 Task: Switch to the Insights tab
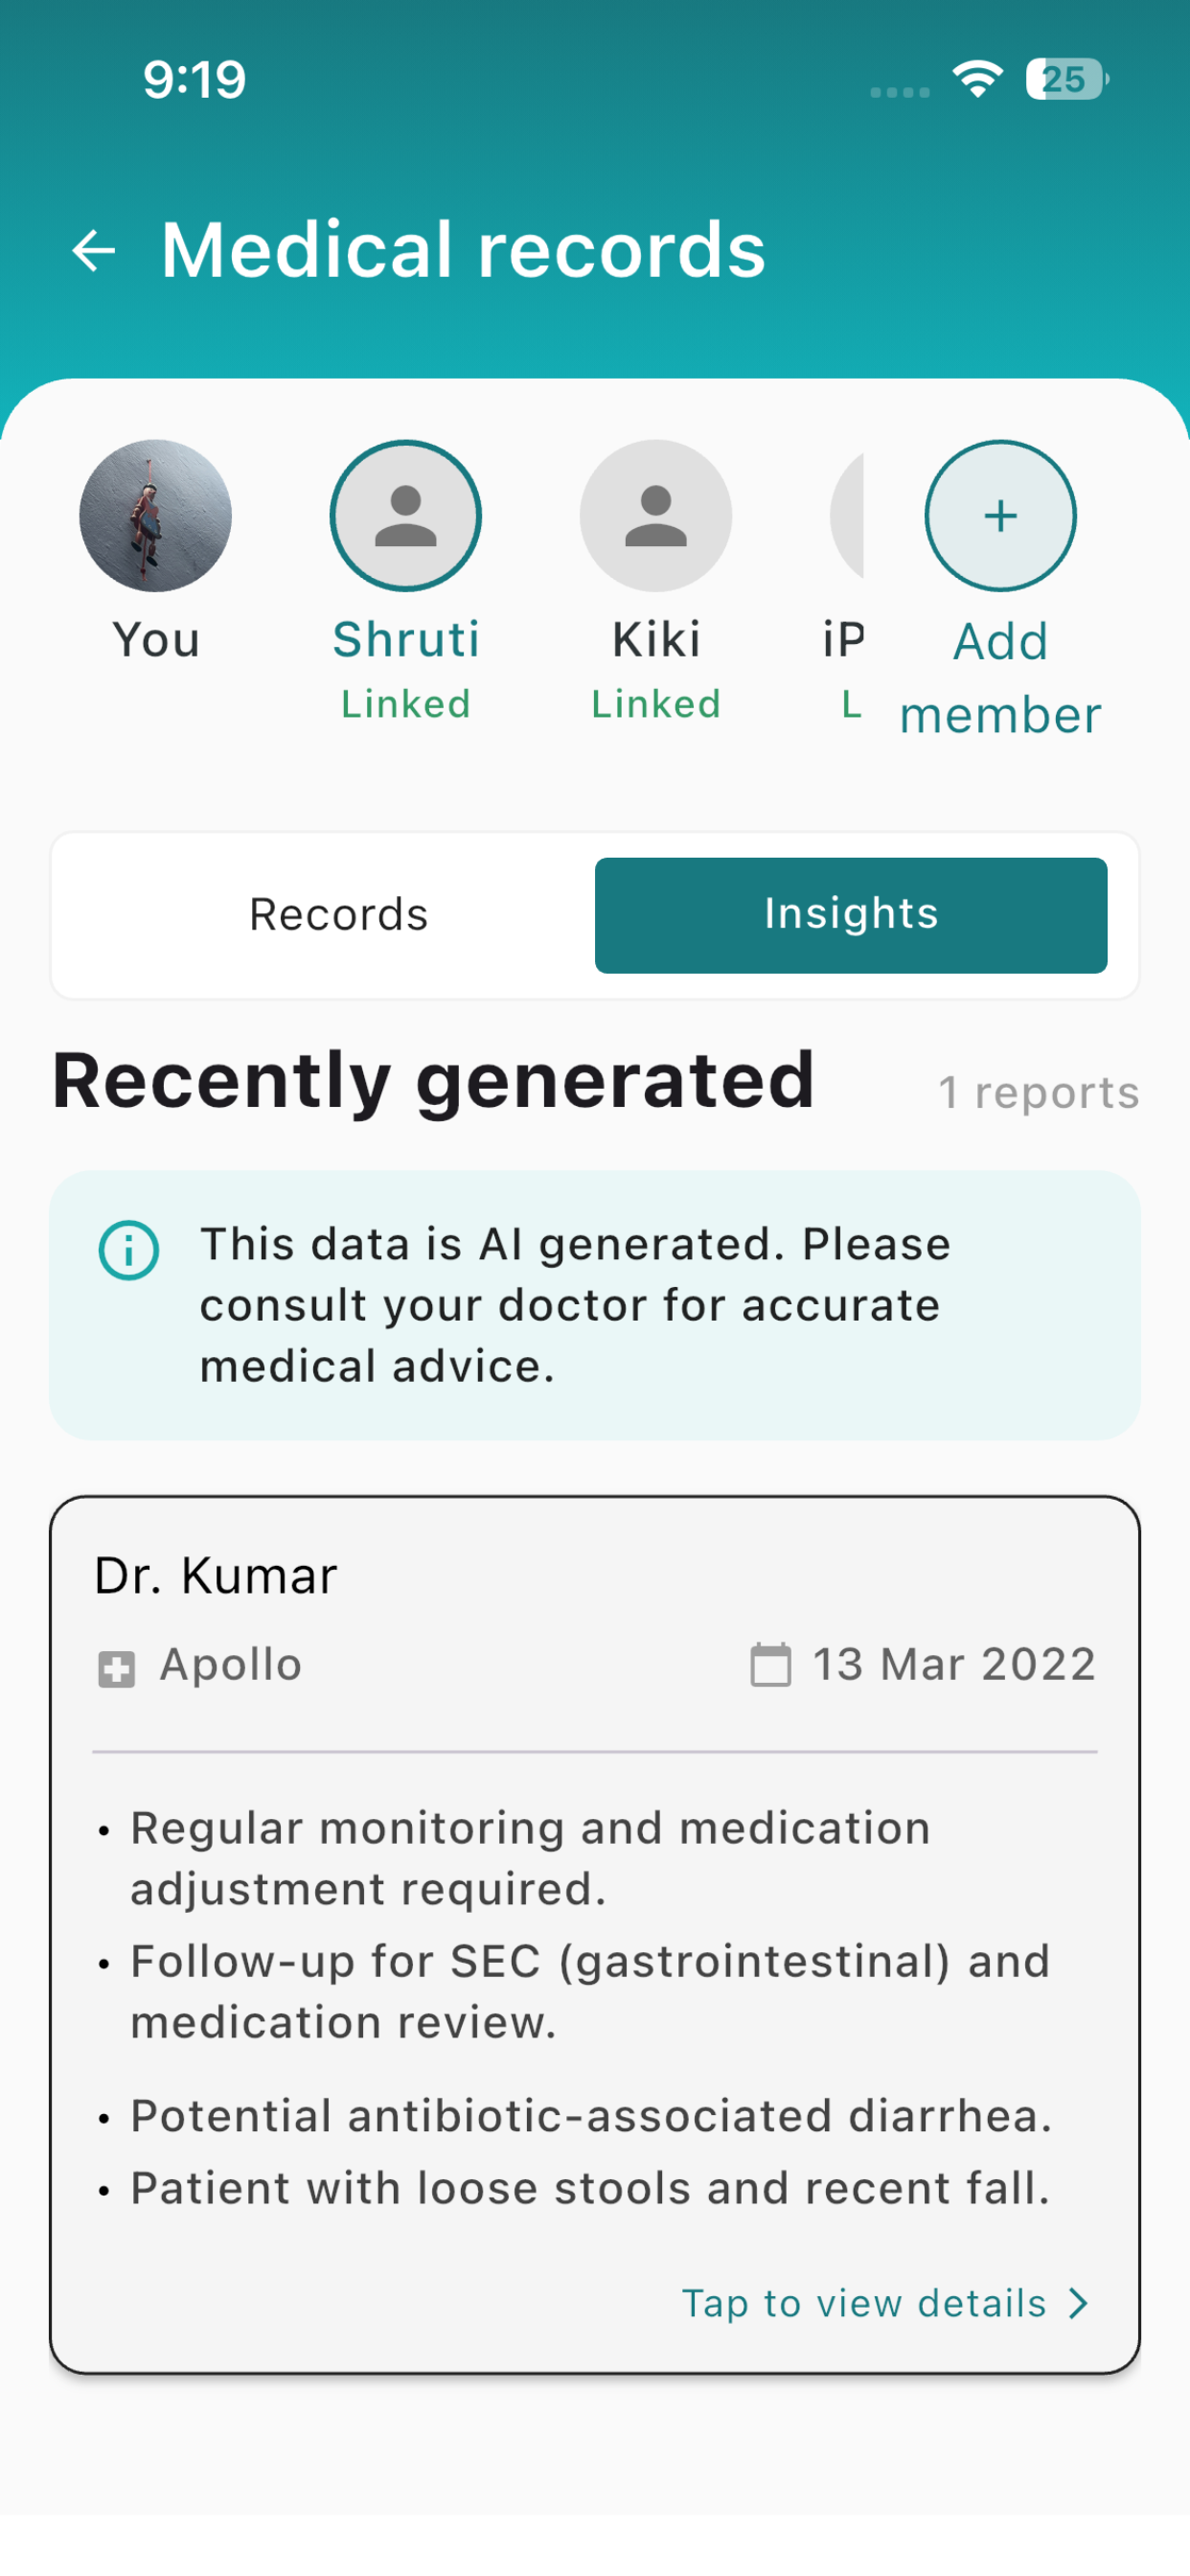(x=851, y=915)
